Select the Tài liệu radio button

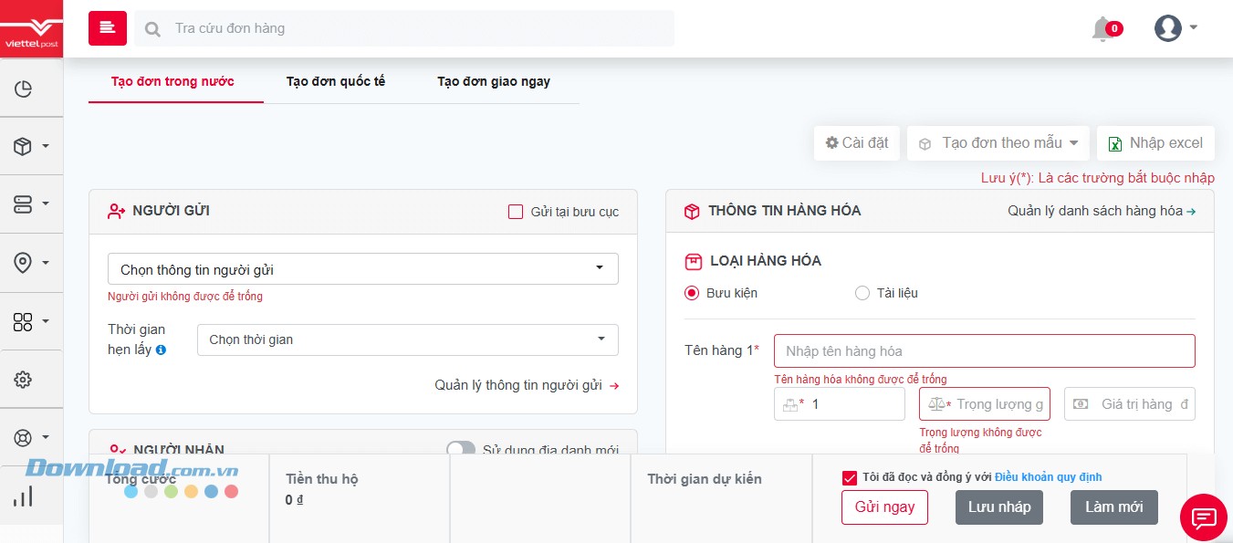tap(862, 293)
